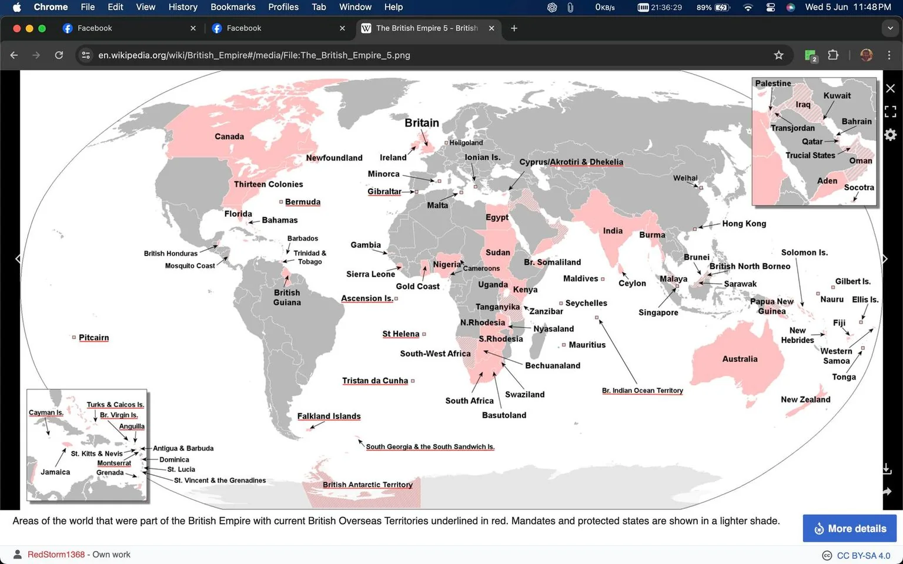Open RedStorm1368 author link
Screen dimensions: 903x564
tap(56, 555)
